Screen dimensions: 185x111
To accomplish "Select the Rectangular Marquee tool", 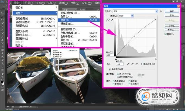I will coord(2,16).
